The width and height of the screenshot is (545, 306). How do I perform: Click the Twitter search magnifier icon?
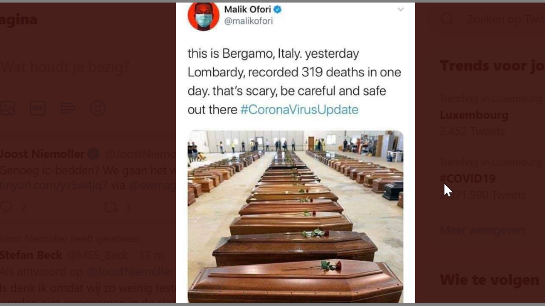(x=447, y=19)
